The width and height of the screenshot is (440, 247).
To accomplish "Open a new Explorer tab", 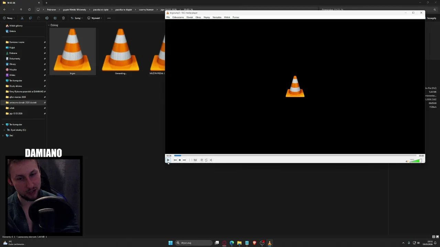I will tap(46, 3).
